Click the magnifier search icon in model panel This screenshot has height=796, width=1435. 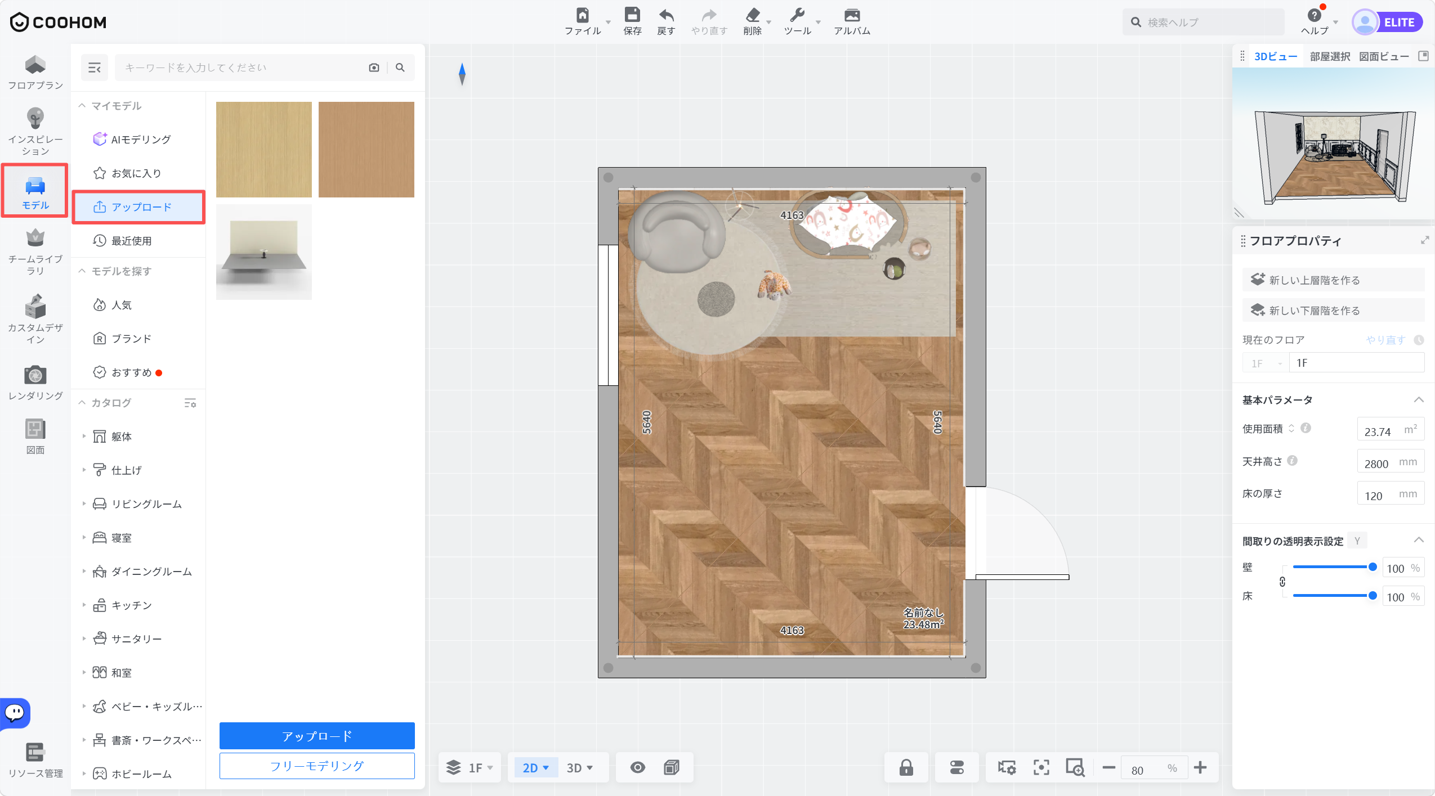coord(400,68)
